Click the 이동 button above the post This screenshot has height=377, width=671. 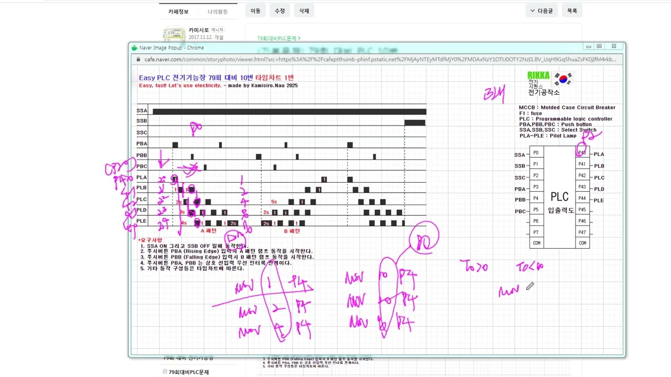255,10
